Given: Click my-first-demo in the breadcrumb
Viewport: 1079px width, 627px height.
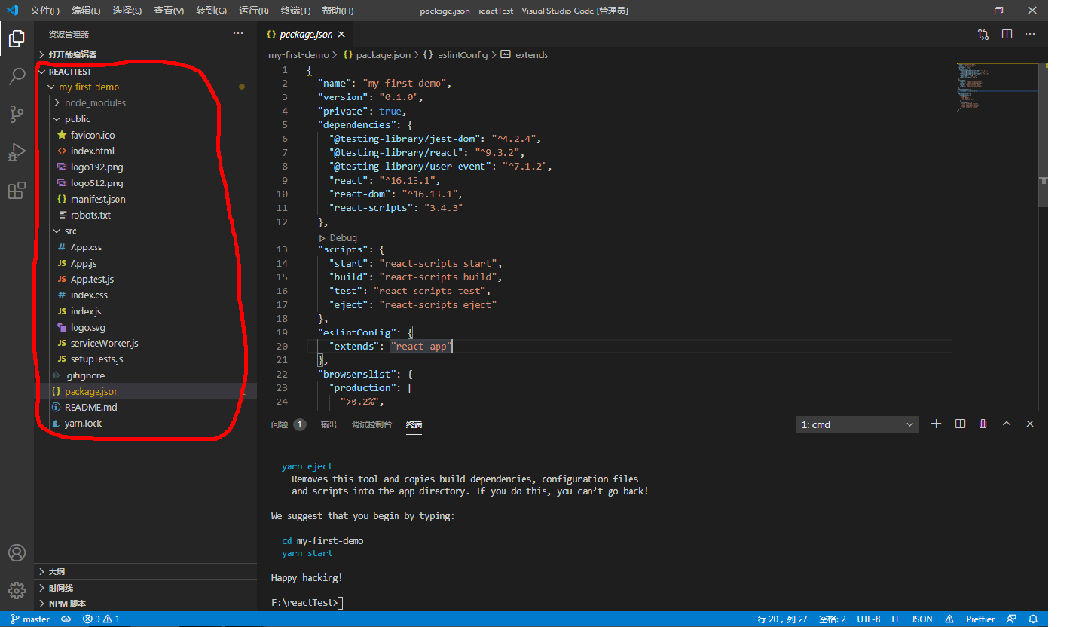Looking at the screenshot, I should click(298, 55).
